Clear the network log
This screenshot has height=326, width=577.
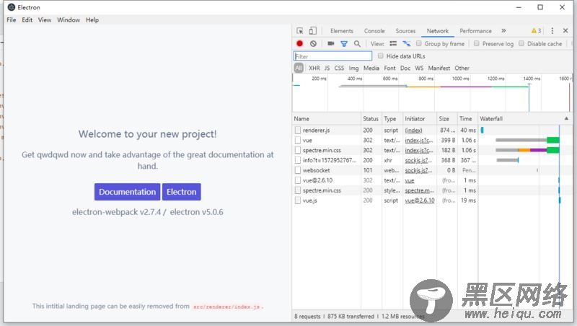tap(313, 43)
